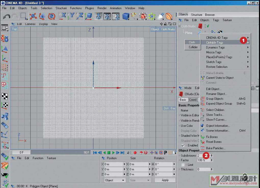The height and width of the screenshot is (188, 260).
Task: Expand the CINEMA 4D Tags submenu
Action: point(226,38)
